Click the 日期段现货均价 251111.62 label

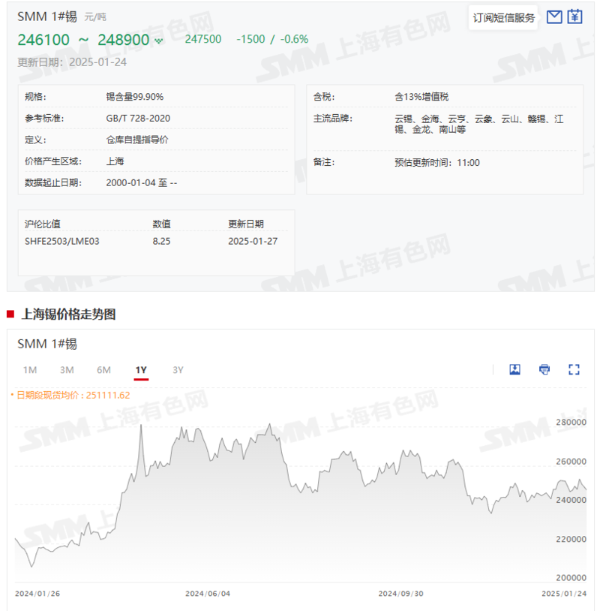[x=73, y=395]
